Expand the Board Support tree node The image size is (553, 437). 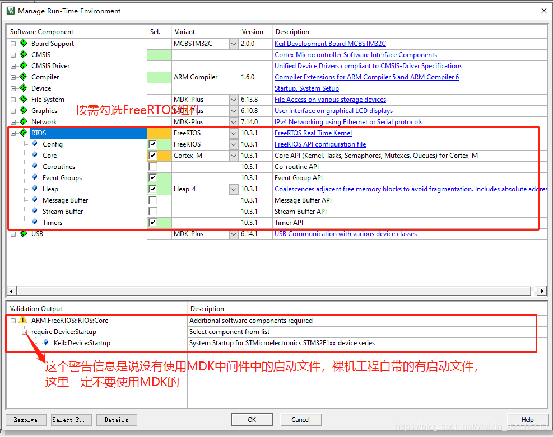[x=13, y=44]
